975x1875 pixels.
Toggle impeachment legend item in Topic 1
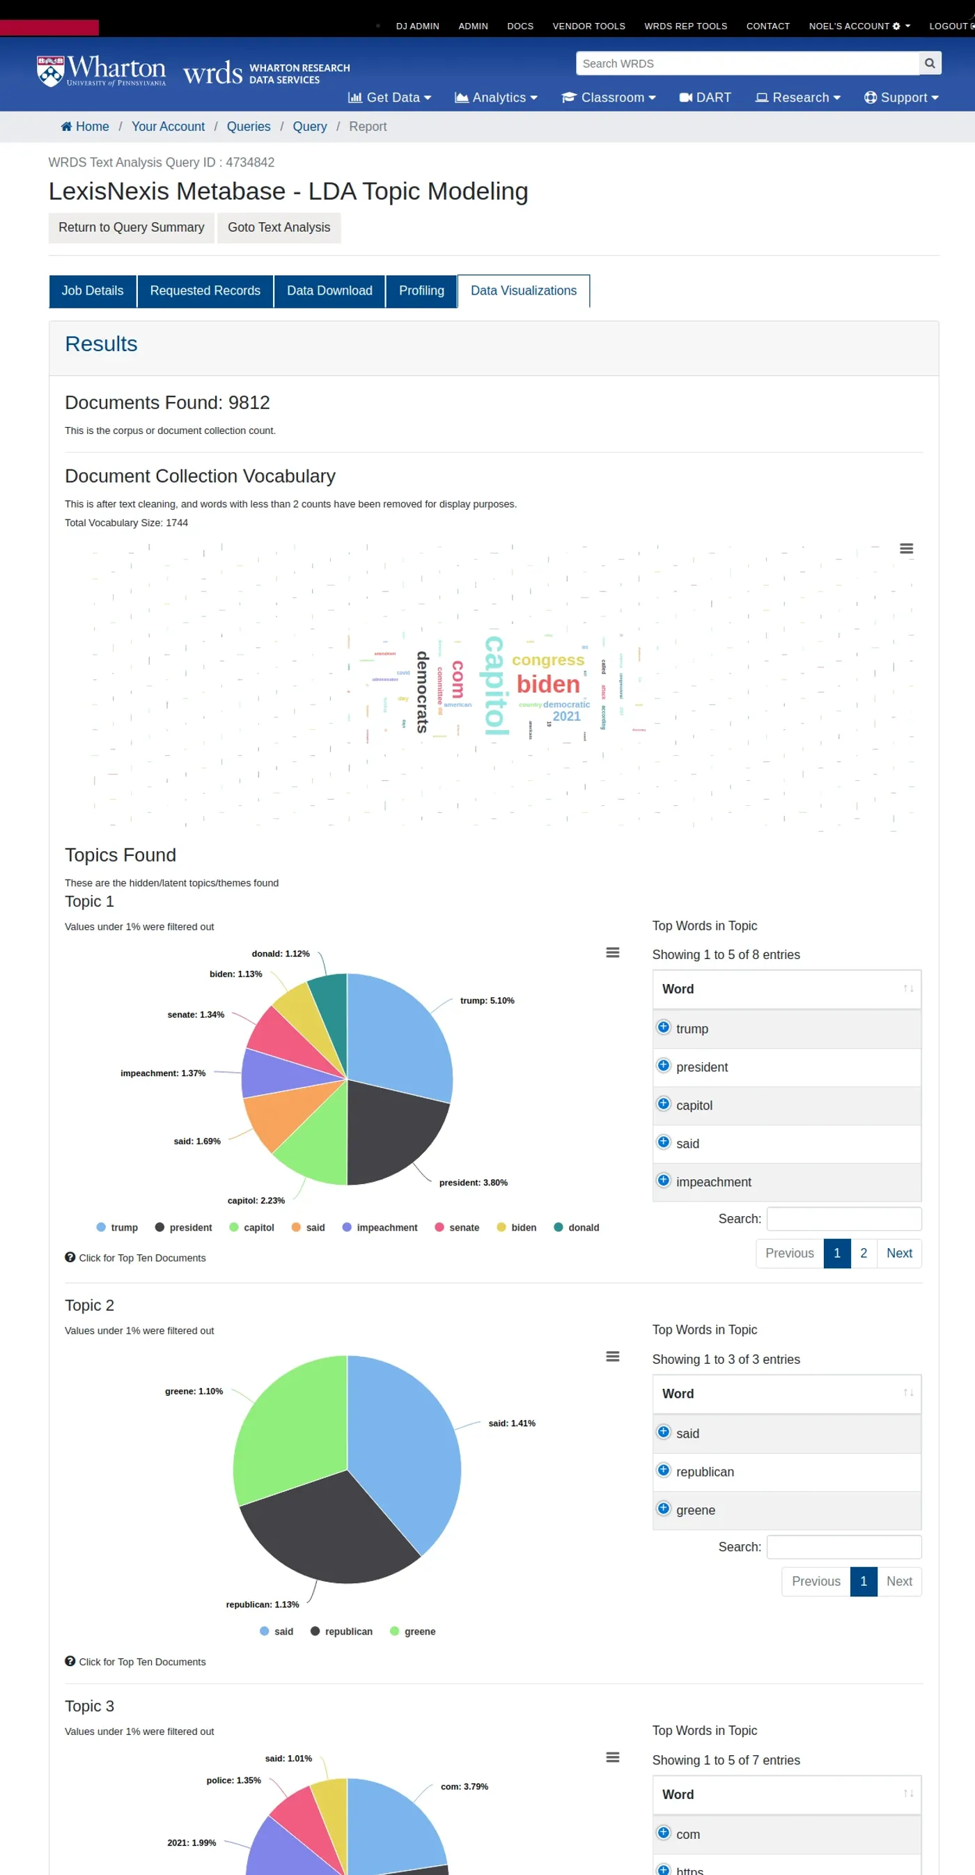pos(380,1227)
